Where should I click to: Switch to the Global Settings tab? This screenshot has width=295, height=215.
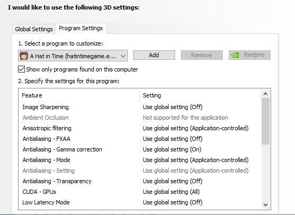pos(34,29)
